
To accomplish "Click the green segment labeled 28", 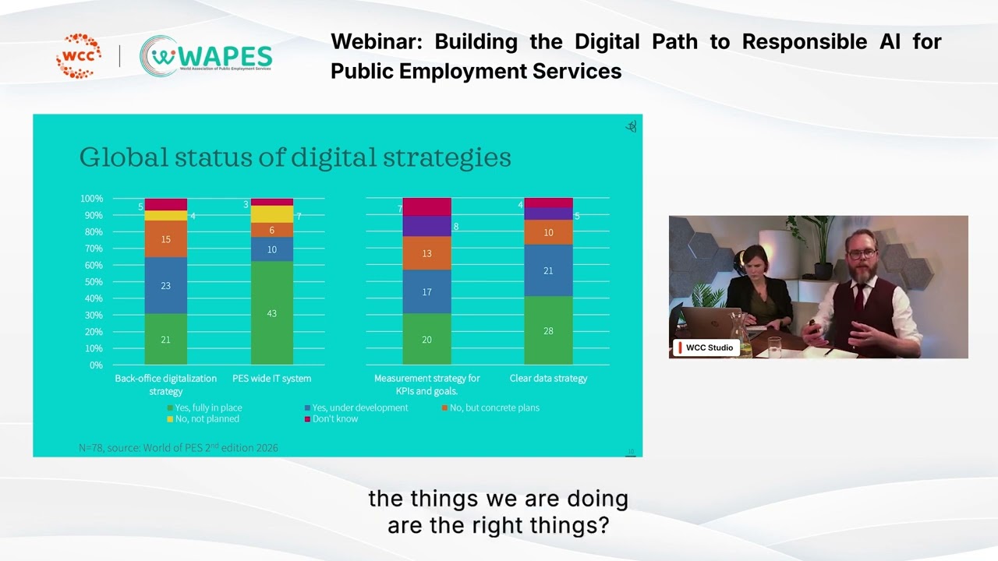I will [x=548, y=330].
